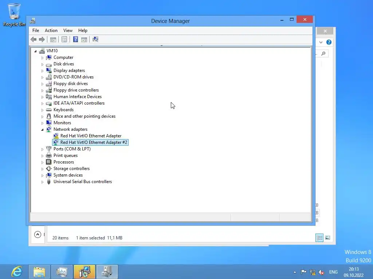Viewport: 373px width, 279px height.
Task: Click the Explorer window help question icon
Action: [x=329, y=42]
